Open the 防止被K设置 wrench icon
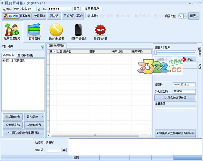Screen dimensions: 203x161 (x=56, y=31)
